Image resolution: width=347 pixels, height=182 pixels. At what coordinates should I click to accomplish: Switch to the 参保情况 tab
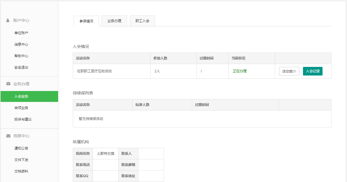(x=86, y=21)
